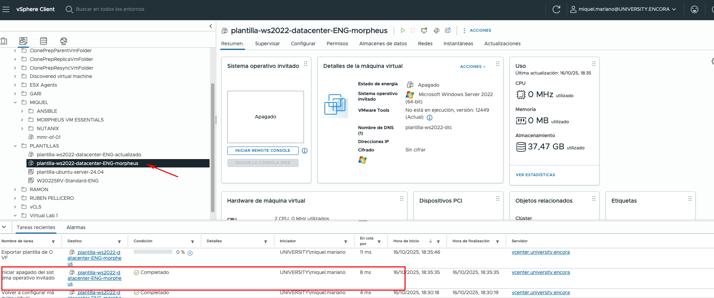Filter the Hora de finalización column
This screenshot has height=298, width=714.
tap(497, 242)
